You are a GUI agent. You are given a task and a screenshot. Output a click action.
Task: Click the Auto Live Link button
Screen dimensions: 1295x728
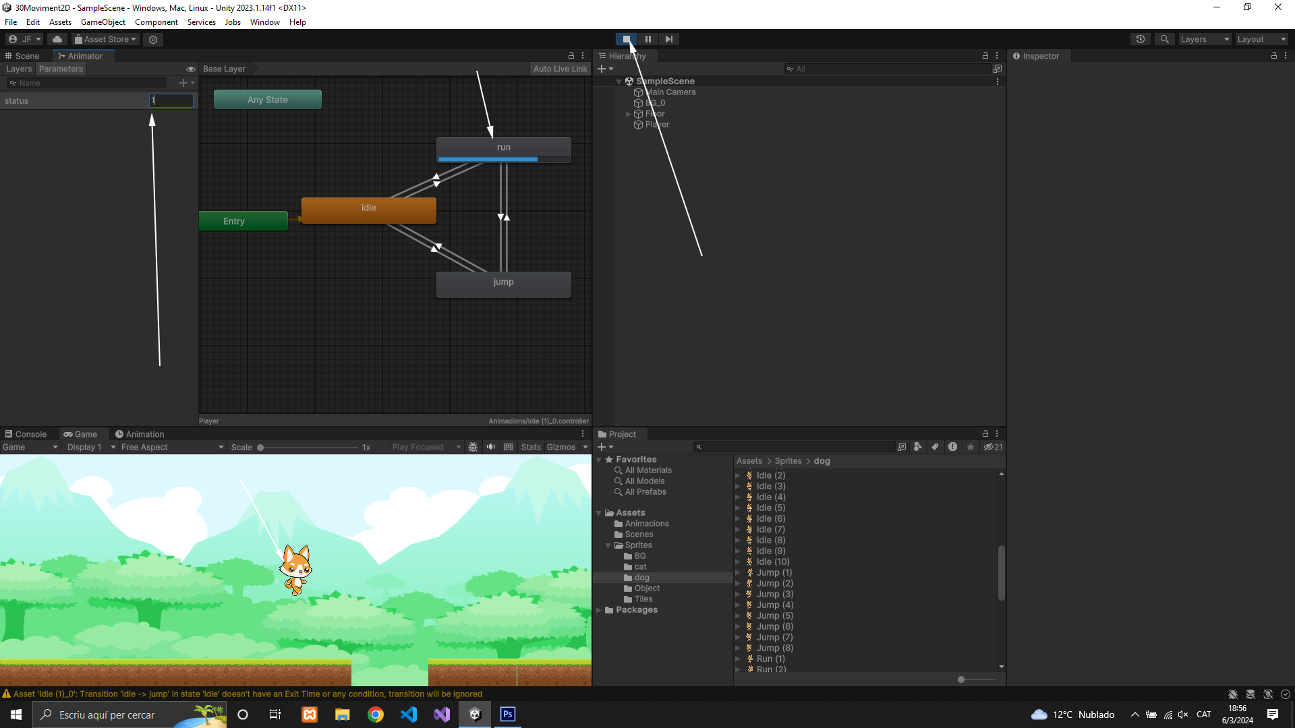(560, 69)
